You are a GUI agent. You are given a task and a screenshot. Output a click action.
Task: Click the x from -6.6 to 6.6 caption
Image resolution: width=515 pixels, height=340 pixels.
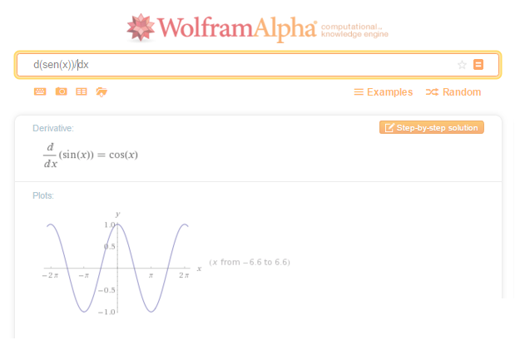click(250, 262)
